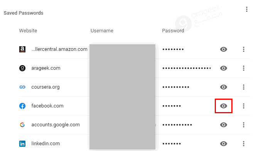This screenshot has width=256, height=151.
Task: Open the arageek.com website link
Action: (x=46, y=68)
